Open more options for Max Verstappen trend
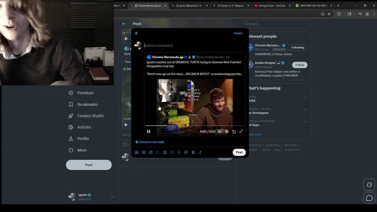The width and height of the screenshot is (377, 212). (305, 110)
